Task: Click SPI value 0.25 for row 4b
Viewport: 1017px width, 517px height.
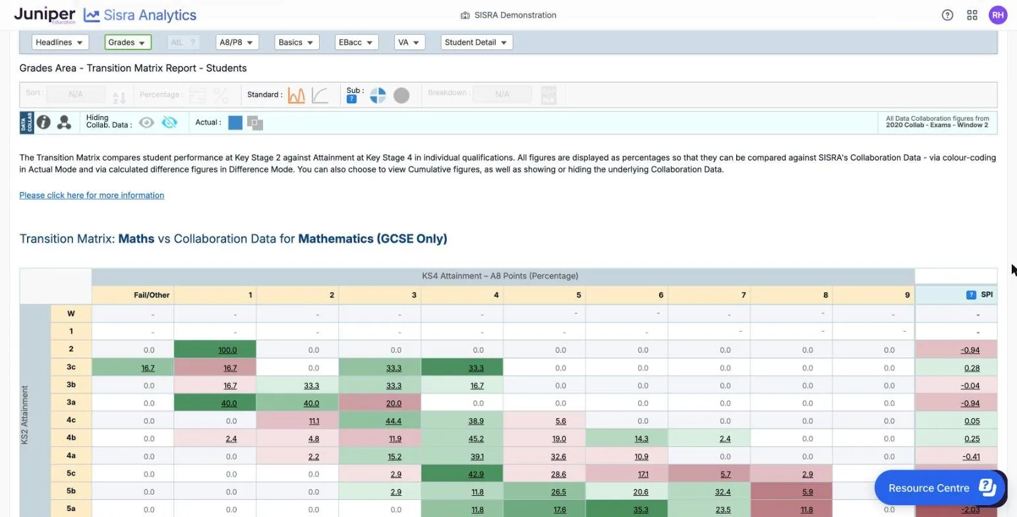Action: 972,439
